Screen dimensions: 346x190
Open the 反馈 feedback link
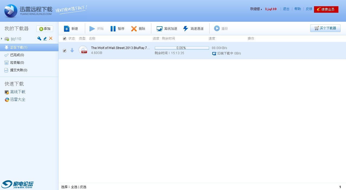tap(309, 9)
